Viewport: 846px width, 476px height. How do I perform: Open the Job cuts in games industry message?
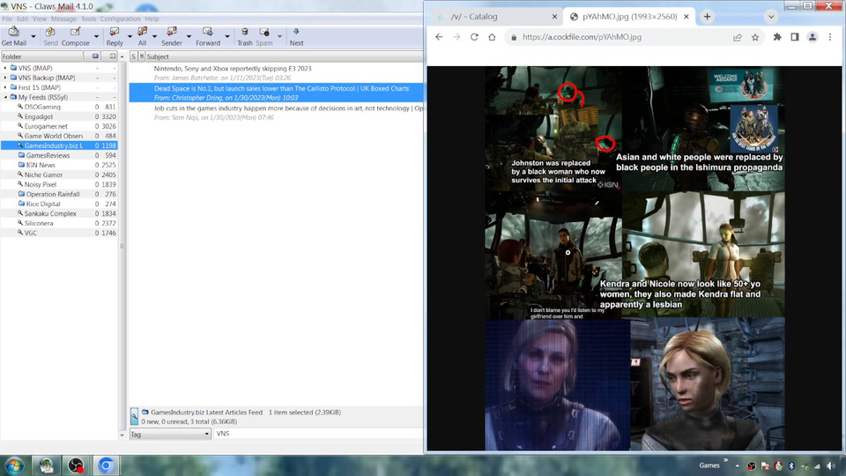click(x=276, y=112)
